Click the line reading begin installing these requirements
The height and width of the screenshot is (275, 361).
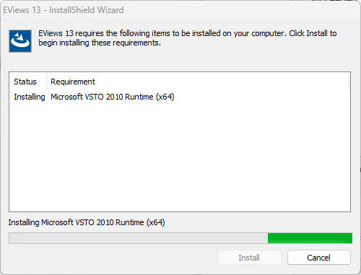[x=100, y=43]
